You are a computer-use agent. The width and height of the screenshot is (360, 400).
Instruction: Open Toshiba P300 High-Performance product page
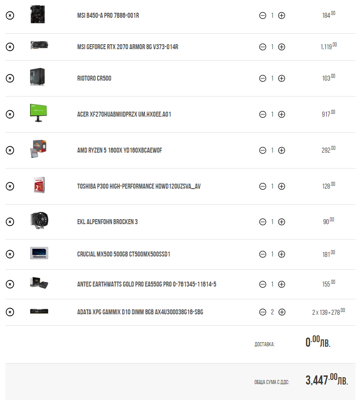139,186
